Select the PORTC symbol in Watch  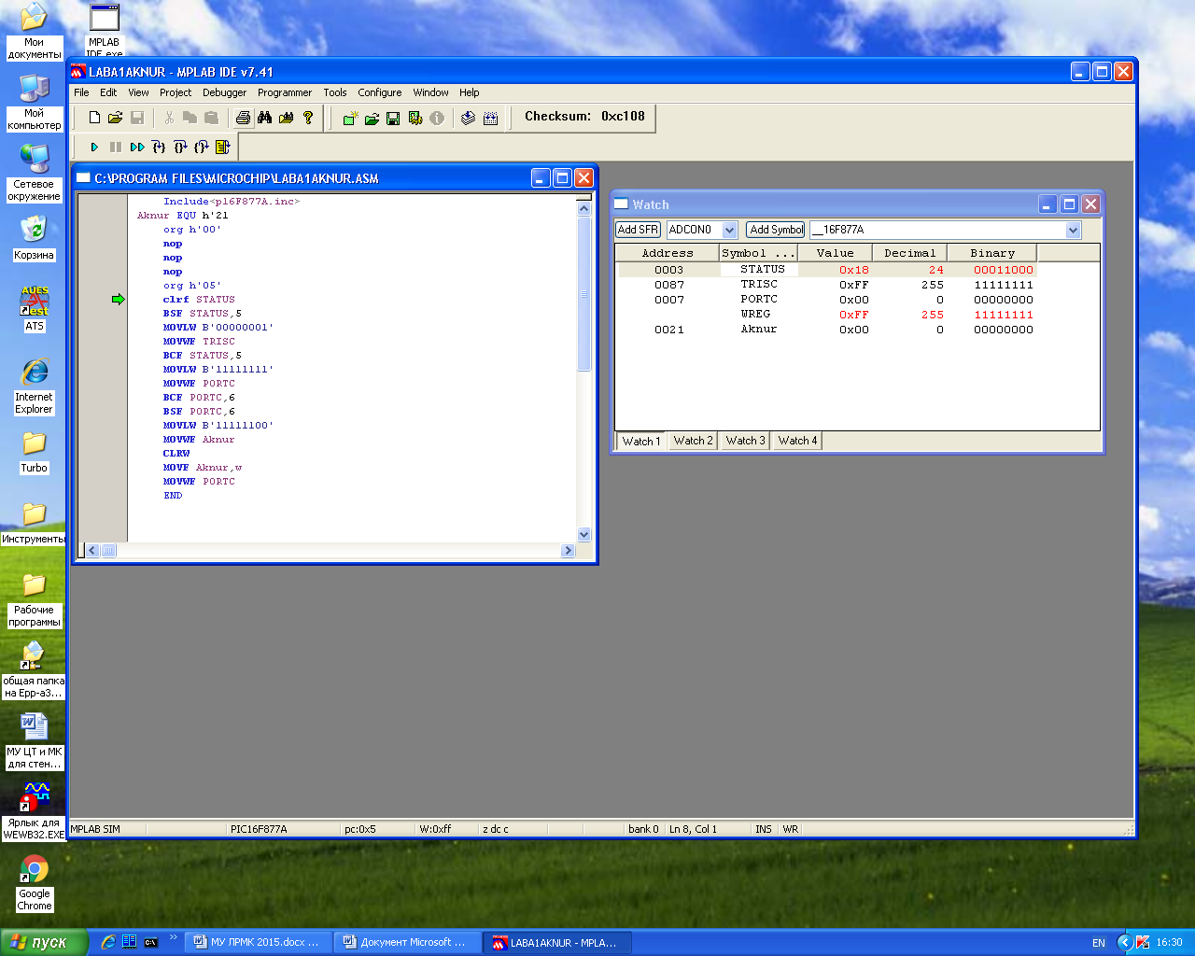pos(759,300)
